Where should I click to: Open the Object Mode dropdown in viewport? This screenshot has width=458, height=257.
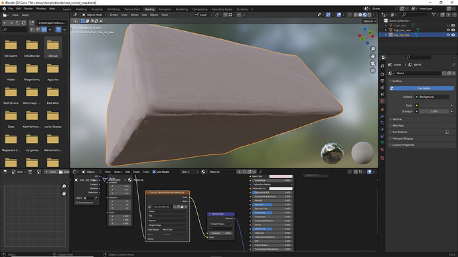[x=94, y=15]
